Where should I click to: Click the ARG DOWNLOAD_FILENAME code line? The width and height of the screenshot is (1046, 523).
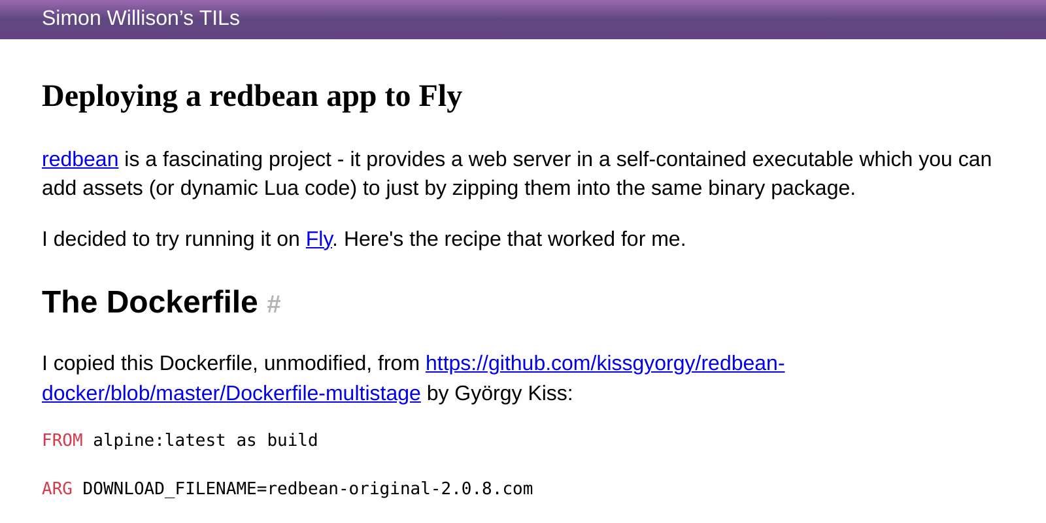tap(288, 489)
